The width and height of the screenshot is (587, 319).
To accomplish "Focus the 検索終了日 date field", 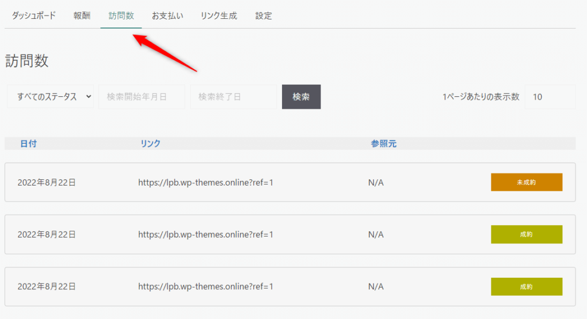I will (233, 97).
